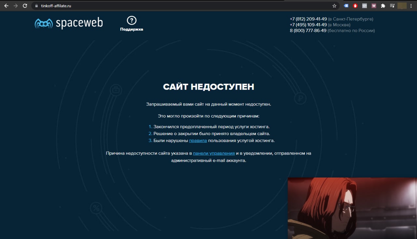Click the 'административный e-mail аккаунта' line
The width and height of the screenshot is (417, 239).
pyautogui.click(x=208, y=160)
